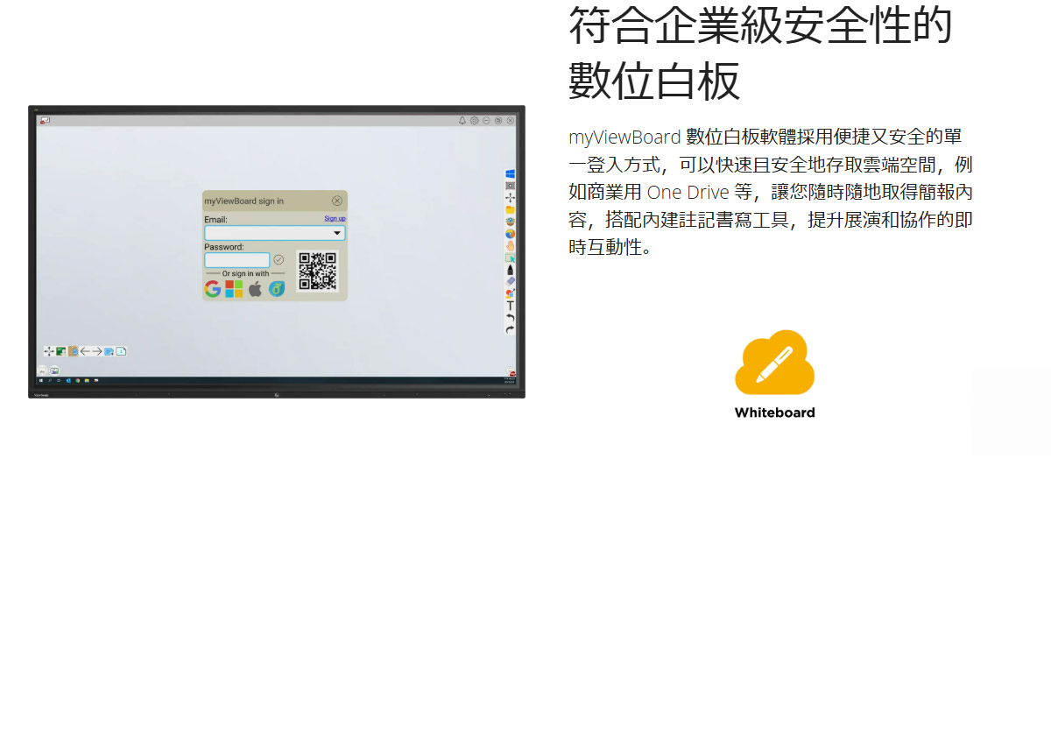The height and width of the screenshot is (755, 1051).
Task: Click myViewBoard logo in top-left of whiteboard
Action: coord(45,121)
